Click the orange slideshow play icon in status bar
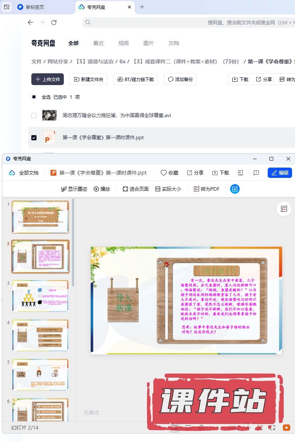 [x=286, y=428]
